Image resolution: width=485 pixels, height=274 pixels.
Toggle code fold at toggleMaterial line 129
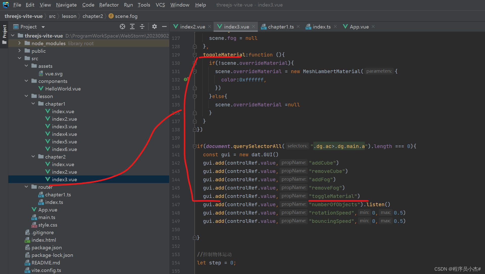pyautogui.click(x=195, y=55)
